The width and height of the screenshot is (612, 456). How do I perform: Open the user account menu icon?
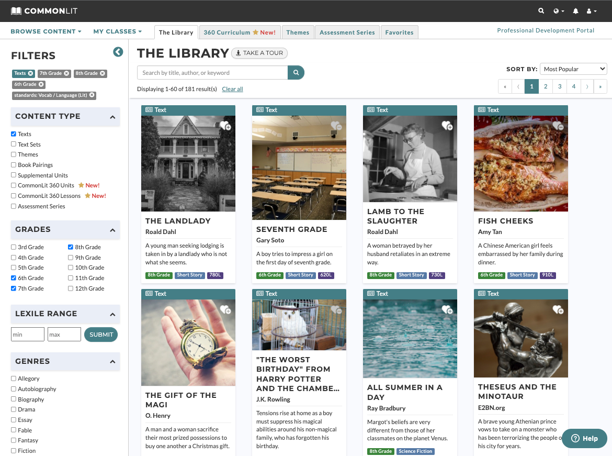[591, 11]
